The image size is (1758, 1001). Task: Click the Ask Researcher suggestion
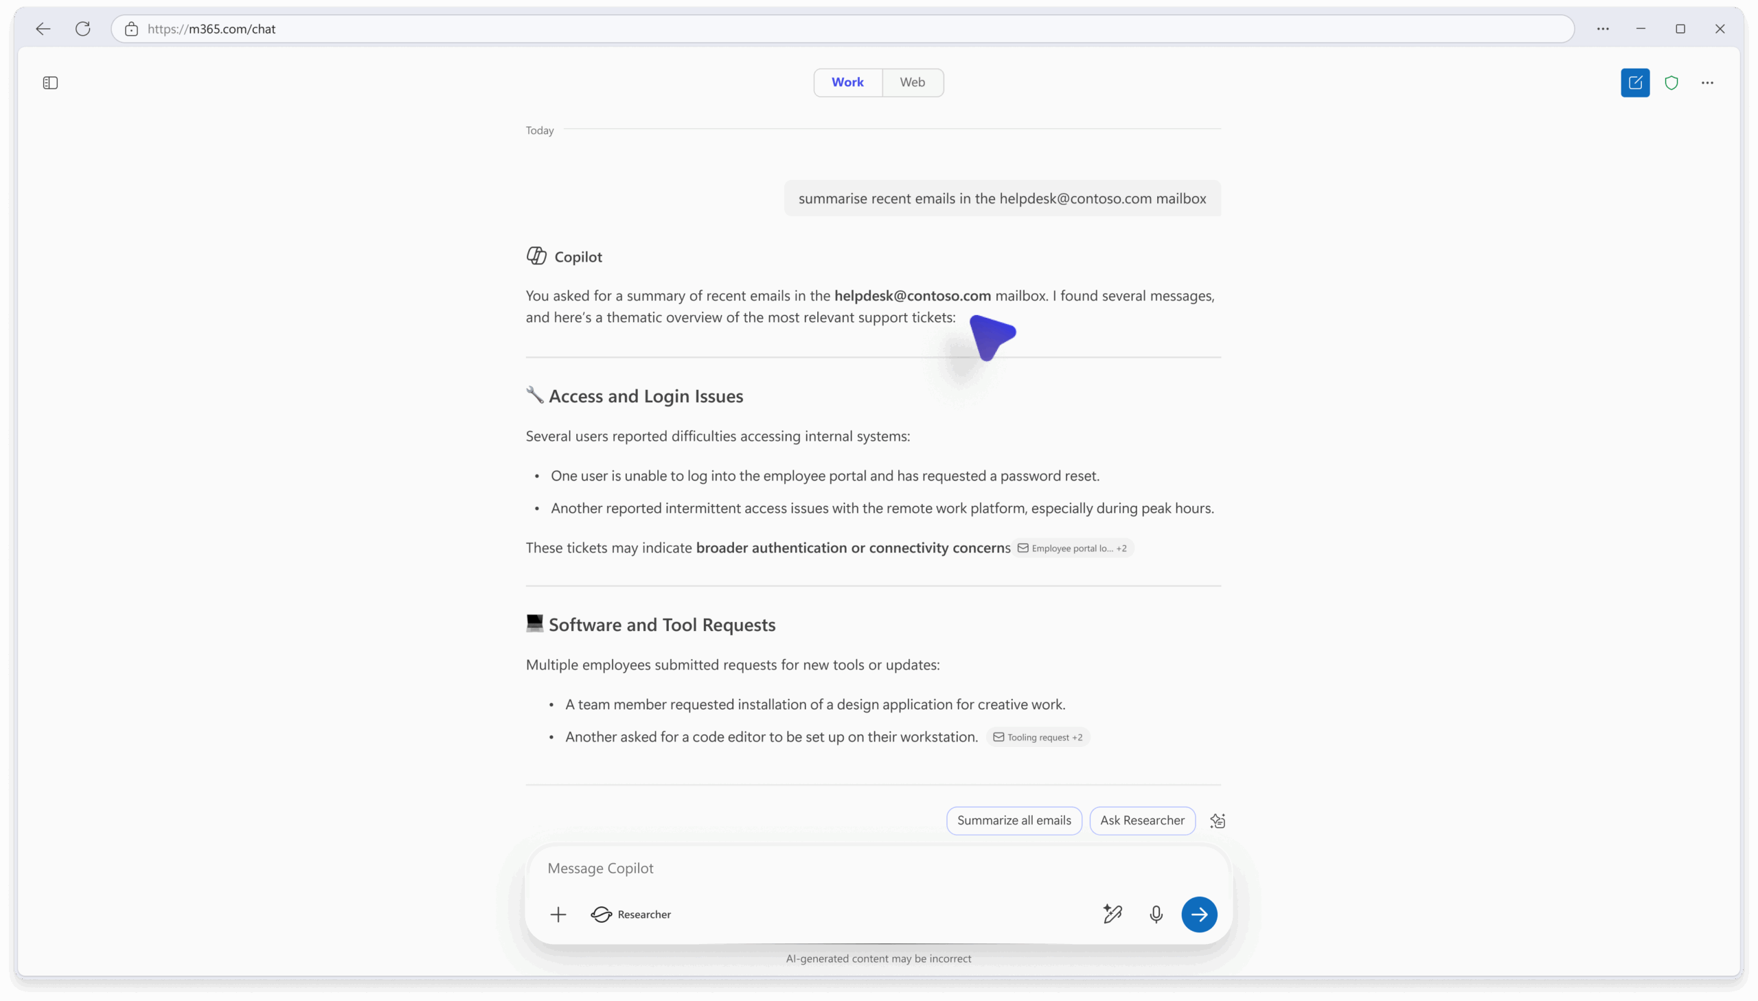tap(1141, 820)
